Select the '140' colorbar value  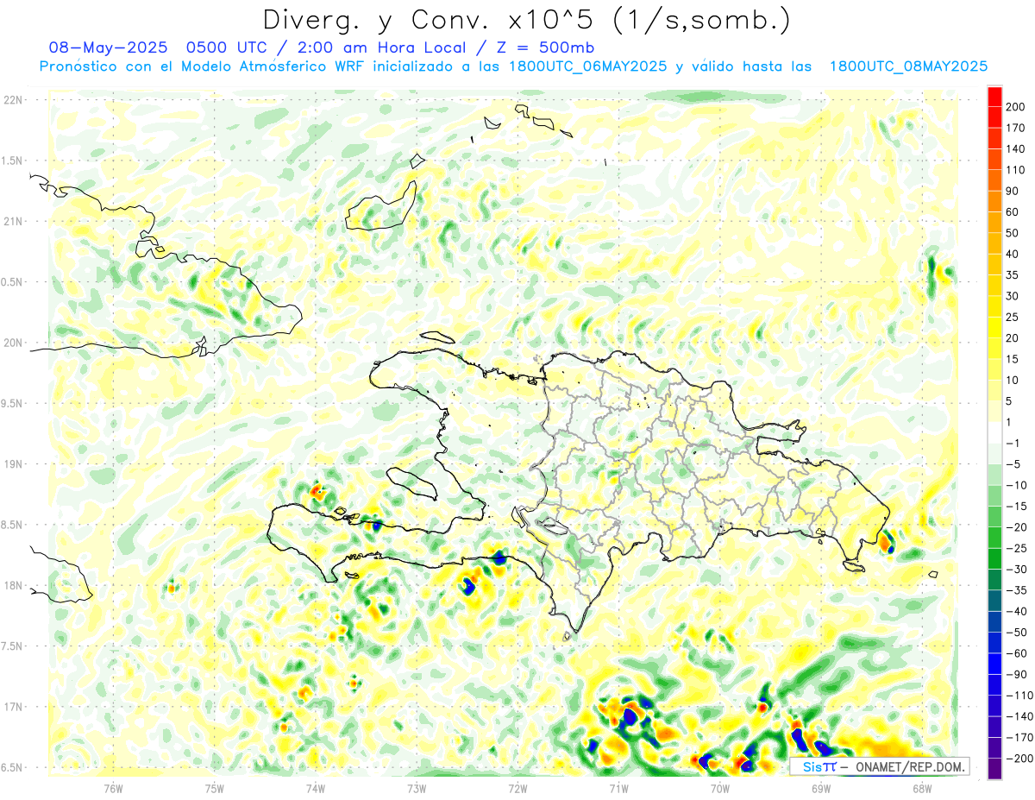(x=1017, y=148)
